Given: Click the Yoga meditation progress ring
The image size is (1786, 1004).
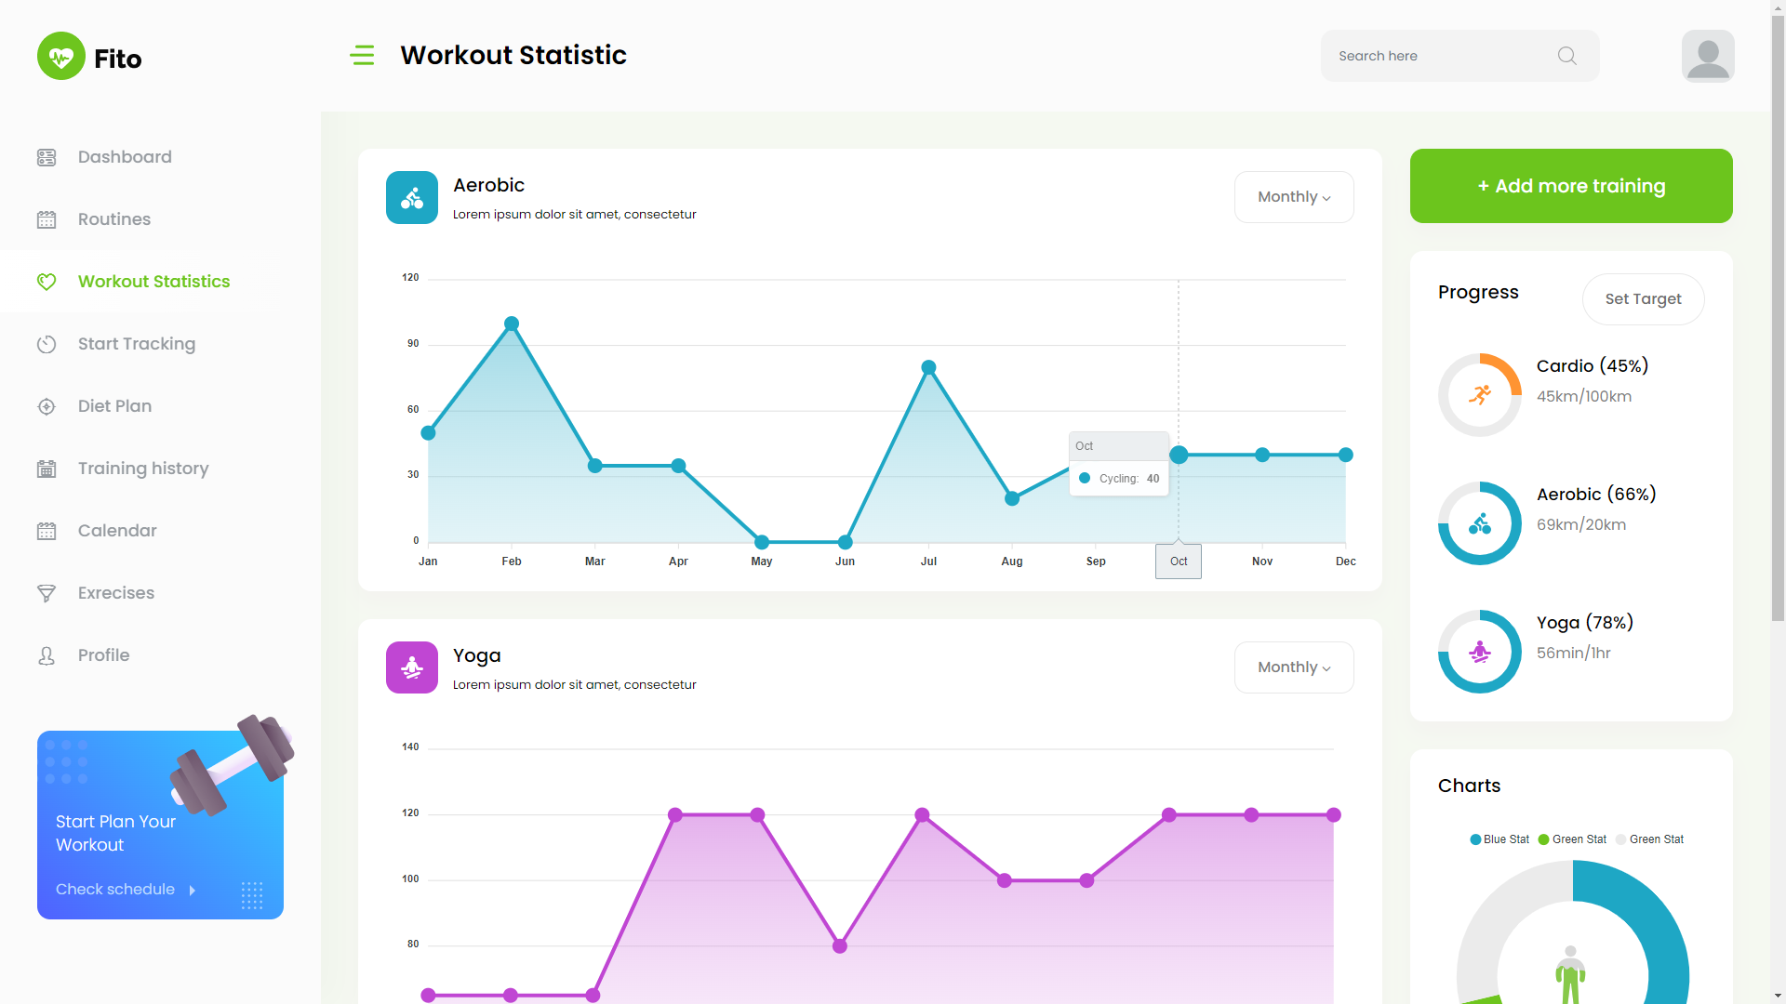Looking at the screenshot, I should pos(1479,652).
